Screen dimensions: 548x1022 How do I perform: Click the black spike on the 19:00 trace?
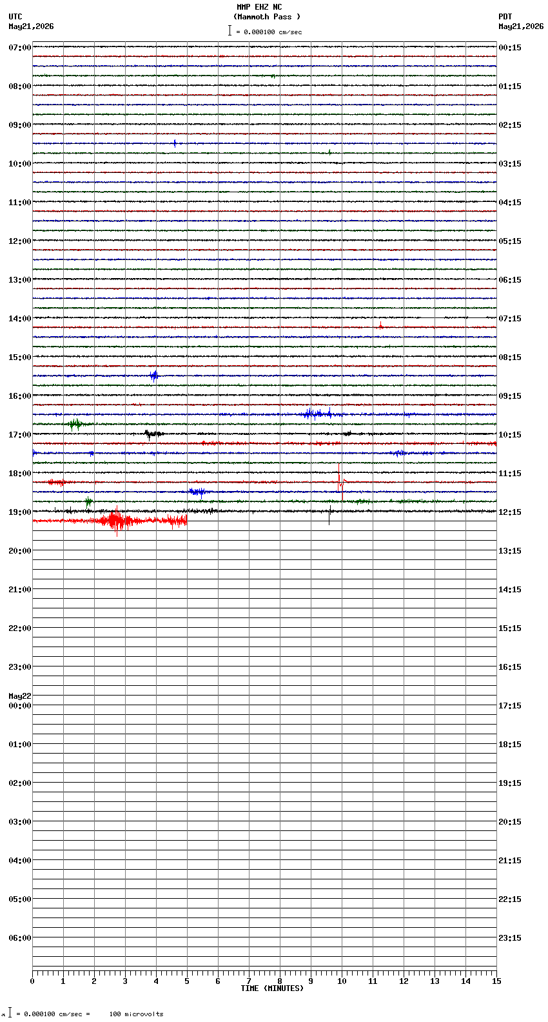tap(329, 514)
